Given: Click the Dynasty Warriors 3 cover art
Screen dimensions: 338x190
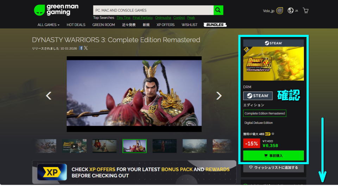Looking at the screenshot, I should click(x=273, y=64).
